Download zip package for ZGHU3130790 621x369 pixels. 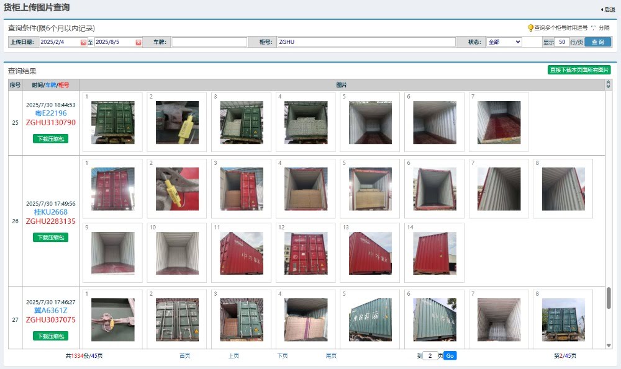tap(50, 138)
